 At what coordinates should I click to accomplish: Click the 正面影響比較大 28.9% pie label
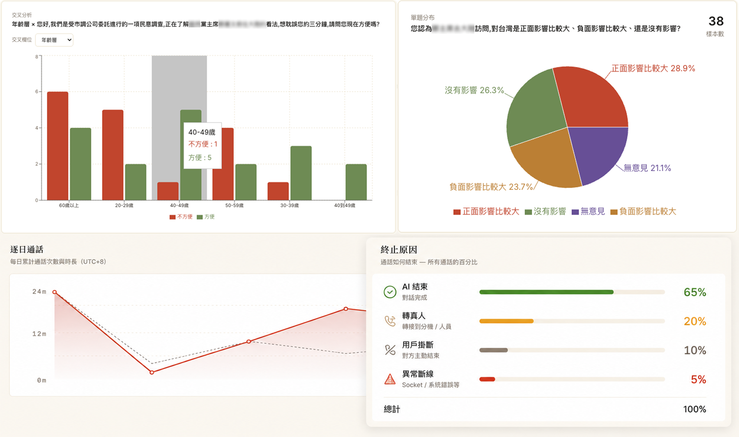[x=653, y=68]
